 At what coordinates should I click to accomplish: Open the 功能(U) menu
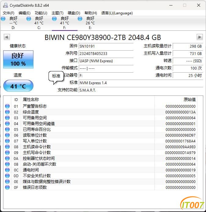[41, 13]
